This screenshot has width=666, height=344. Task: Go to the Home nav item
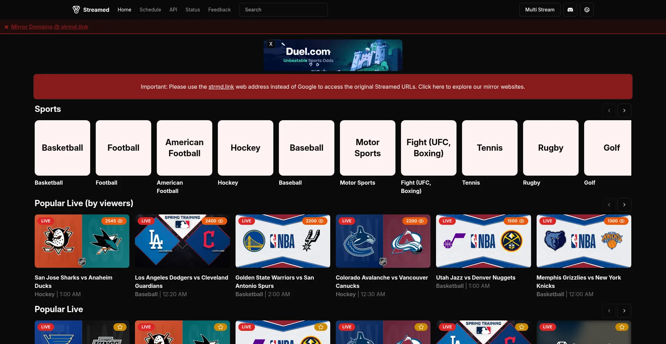pos(125,10)
